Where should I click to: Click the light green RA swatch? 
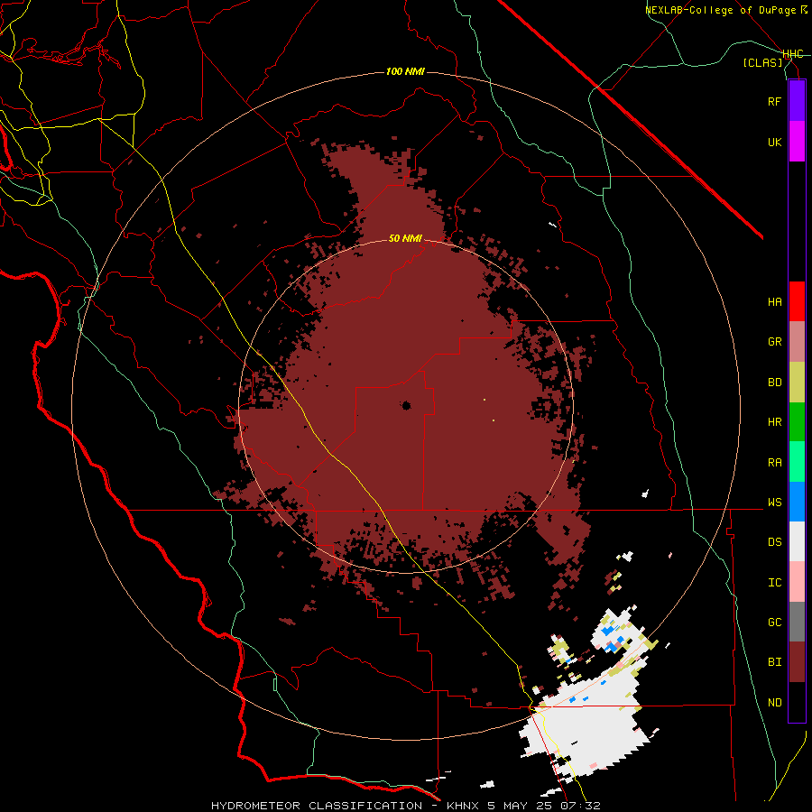(x=797, y=462)
